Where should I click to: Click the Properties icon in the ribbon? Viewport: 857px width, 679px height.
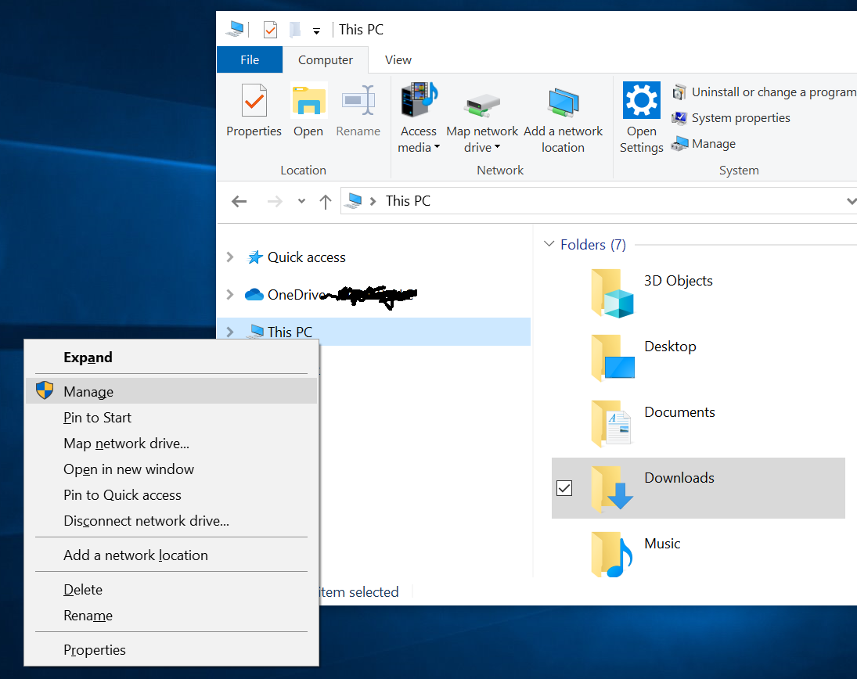pyautogui.click(x=254, y=102)
